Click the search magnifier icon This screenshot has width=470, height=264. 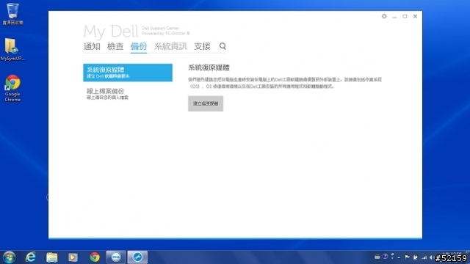point(223,46)
